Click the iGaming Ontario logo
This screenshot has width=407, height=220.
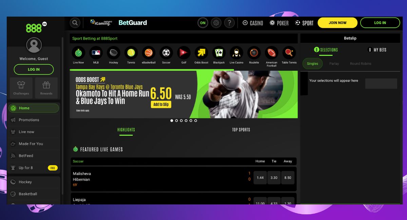click(x=101, y=23)
